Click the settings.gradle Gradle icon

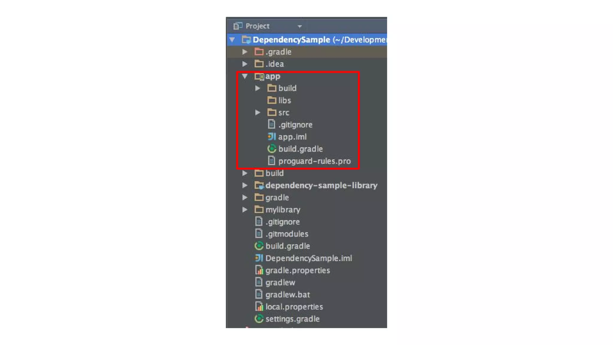[259, 319]
